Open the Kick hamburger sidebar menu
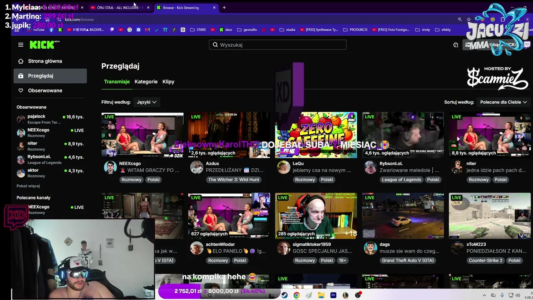533x300 pixels. tap(21, 45)
